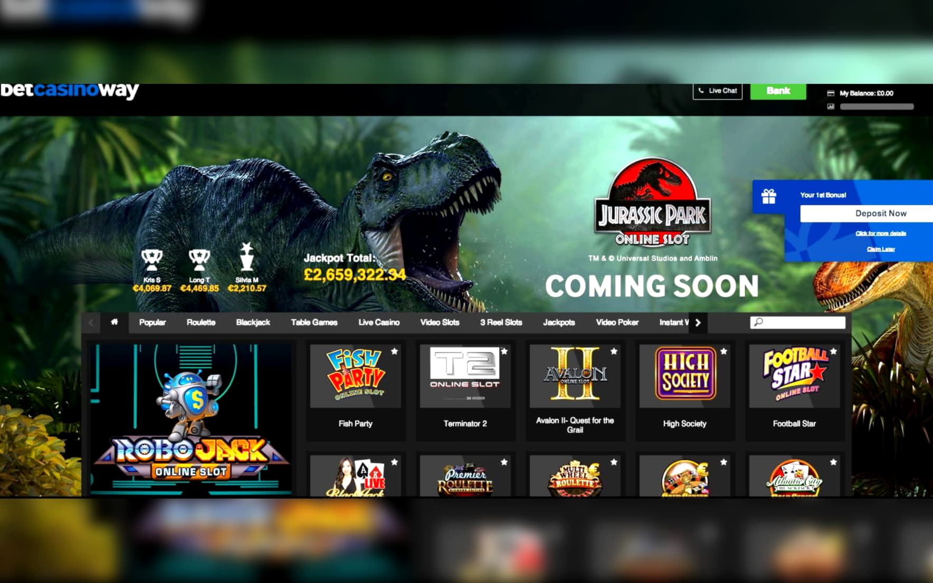Open the Table Games tab

pyautogui.click(x=314, y=322)
